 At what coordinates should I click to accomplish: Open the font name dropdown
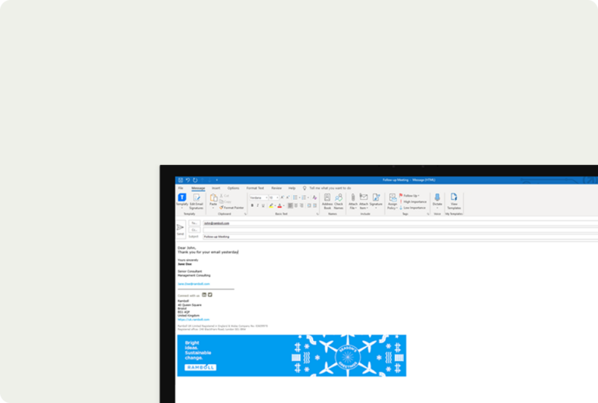[257, 198]
